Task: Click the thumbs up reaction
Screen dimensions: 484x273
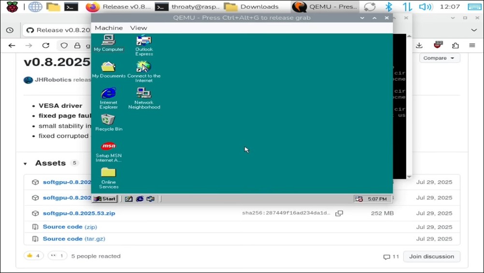Action: (34, 256)
